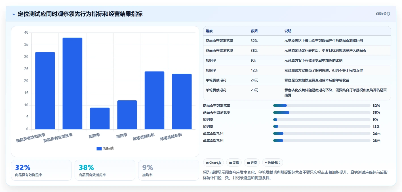Open the 9% 加购率 data card
Screen dimensions: 402x192
coord(169,170)
